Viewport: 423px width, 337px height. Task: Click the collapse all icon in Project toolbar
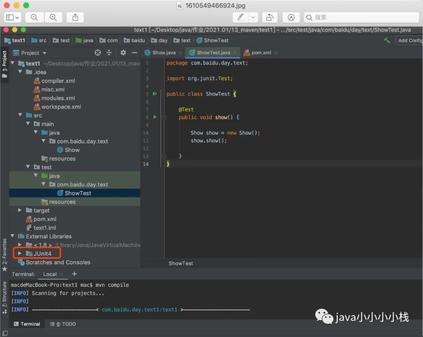(109, 52)
